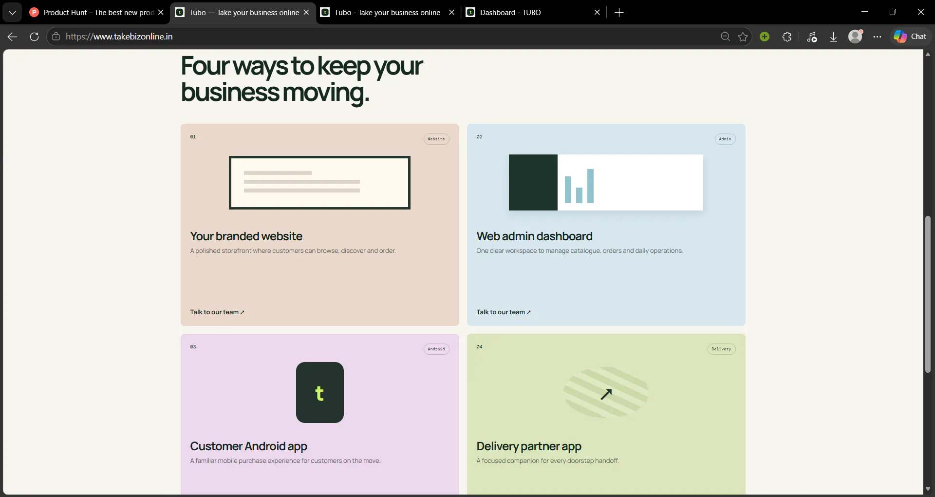Go back to the previous page
Image resolution: width=935 pixels, height=497 pixels.
[x=13, y=37]
